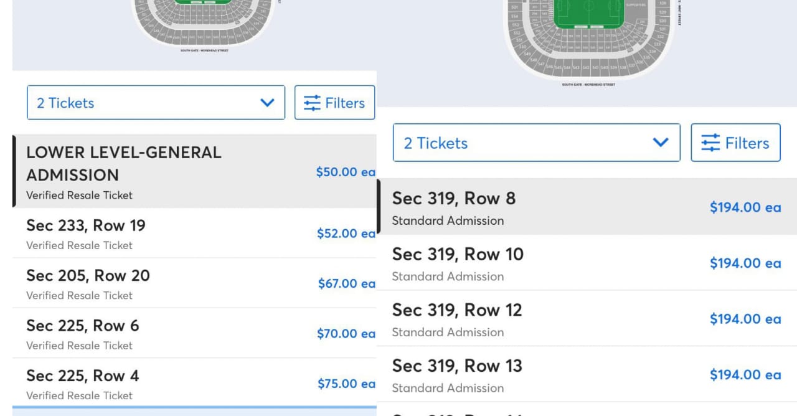This screenshot has width=797, height=416.
Task: Pick the Sec 319, Row 12 listing
Action: (560, 319)
